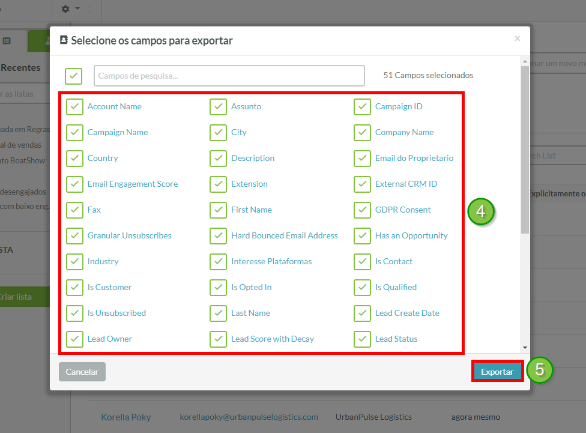Toggle the Email Engagement Score checkbox

coord(74,184)
